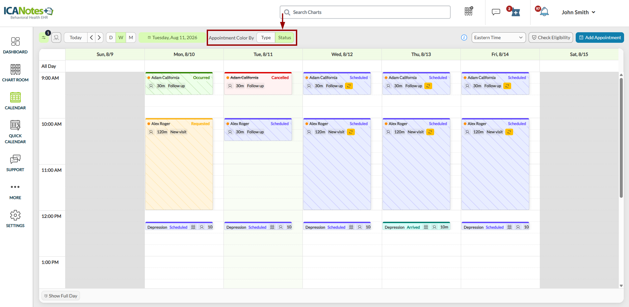This screenshot has width=629, height=307.
Task: Open the Calendar sidebar icon
Action: tap(15, 97)
